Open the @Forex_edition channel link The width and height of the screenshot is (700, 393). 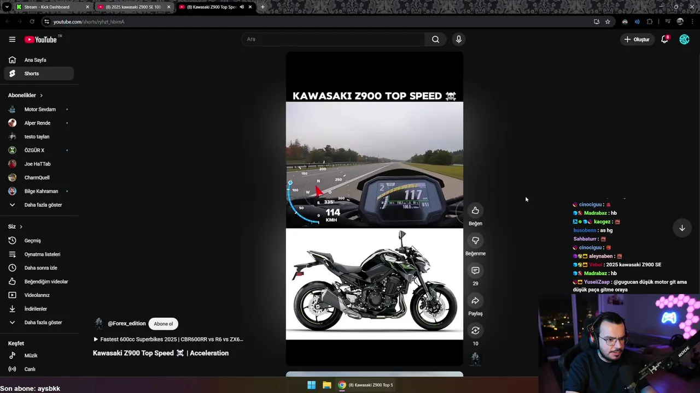[126, 324]
